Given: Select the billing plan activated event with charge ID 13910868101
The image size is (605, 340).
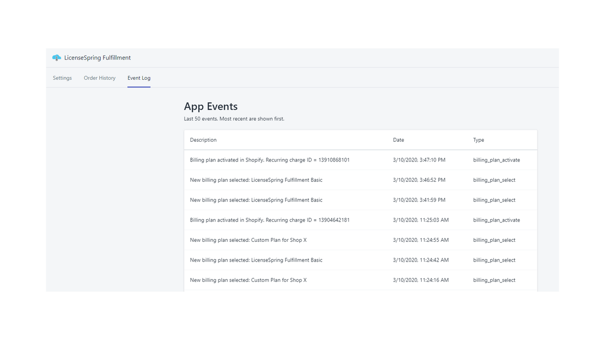Looking at the screenshot, I should click(270, 160).
